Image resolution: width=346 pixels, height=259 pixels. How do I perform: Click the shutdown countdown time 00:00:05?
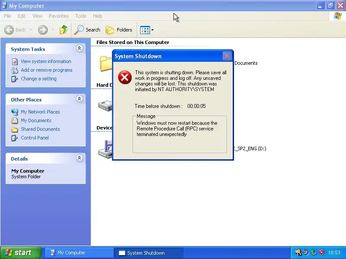coord(196,106)
